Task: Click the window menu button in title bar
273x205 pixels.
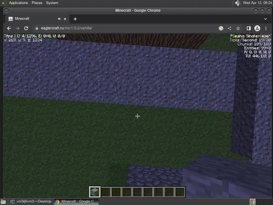Action: point(6,11)
